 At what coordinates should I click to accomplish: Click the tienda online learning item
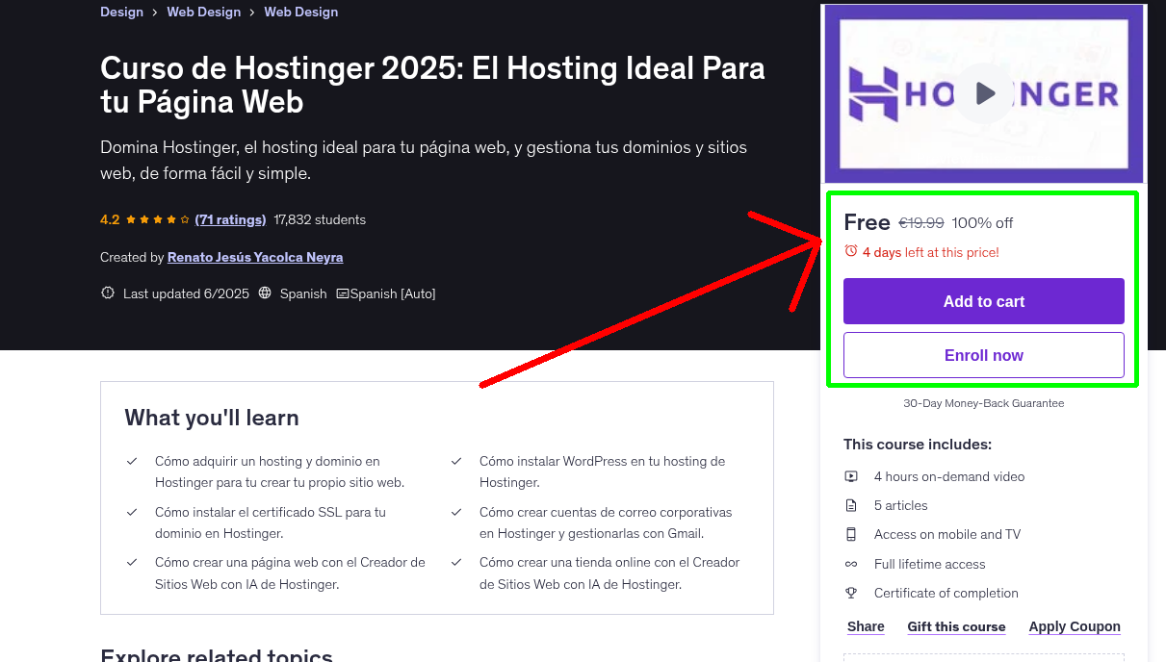click(x=609, y=573)
